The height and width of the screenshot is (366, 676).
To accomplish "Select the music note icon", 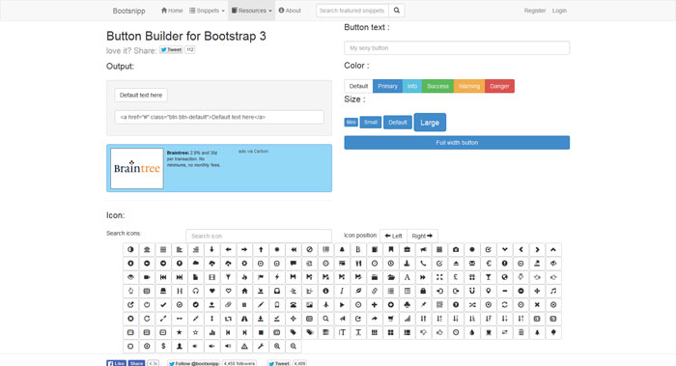I will (x=553, y=291).
